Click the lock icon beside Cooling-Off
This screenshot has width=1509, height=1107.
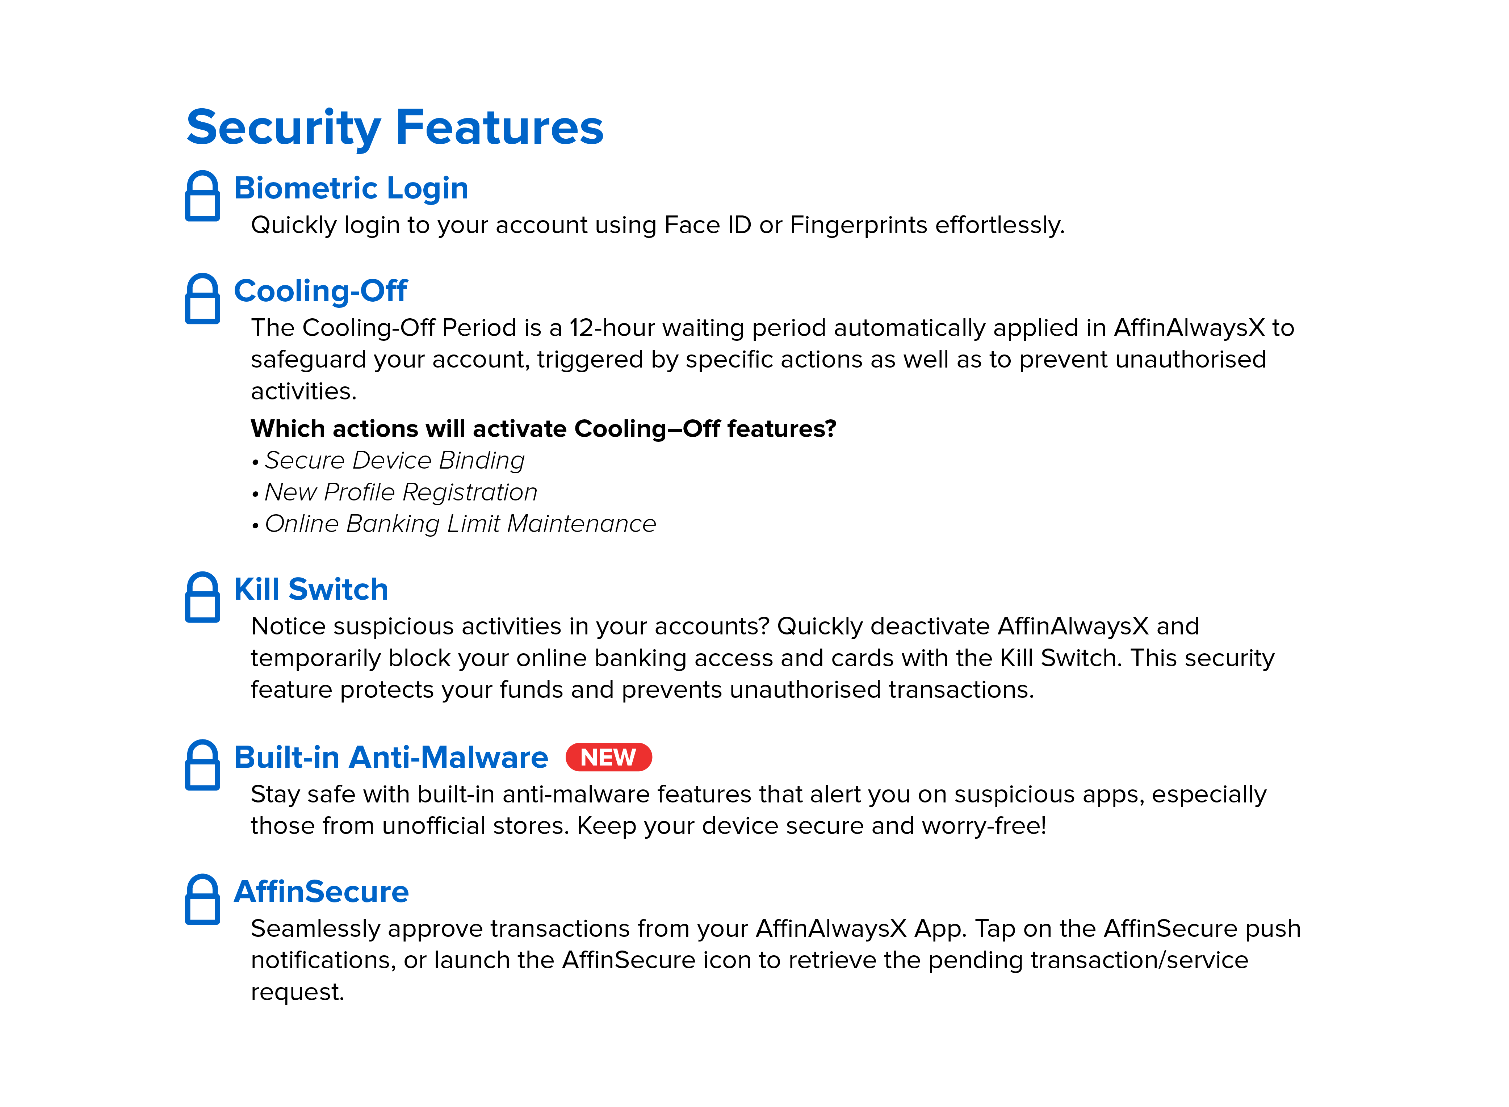(202, 299)
